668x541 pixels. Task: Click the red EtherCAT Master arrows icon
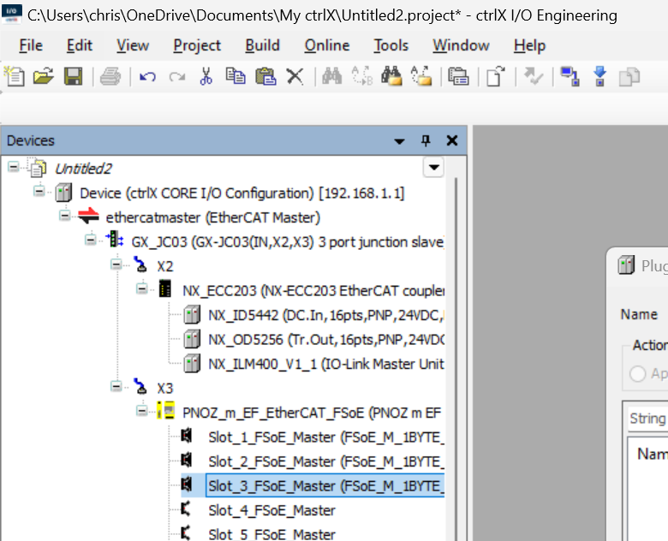(x=88, y=217)
